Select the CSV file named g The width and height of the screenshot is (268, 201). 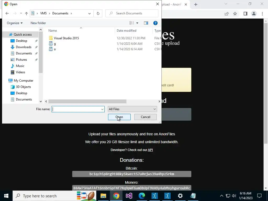coord(55,44)
